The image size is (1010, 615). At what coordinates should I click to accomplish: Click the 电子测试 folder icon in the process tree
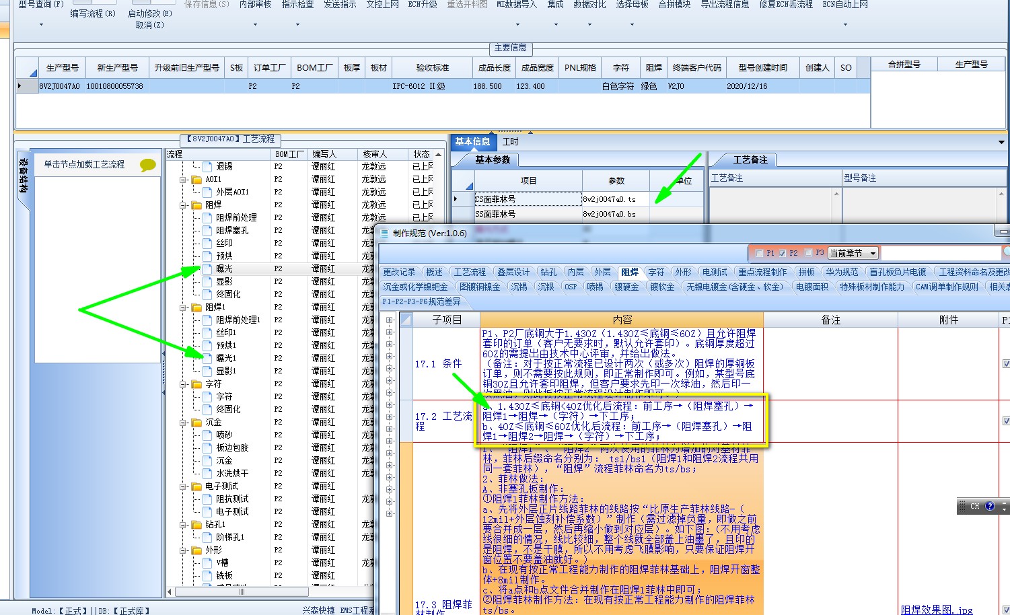pos(196,486)
